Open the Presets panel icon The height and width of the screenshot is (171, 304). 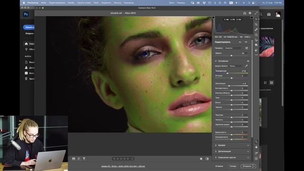(256, 50)
